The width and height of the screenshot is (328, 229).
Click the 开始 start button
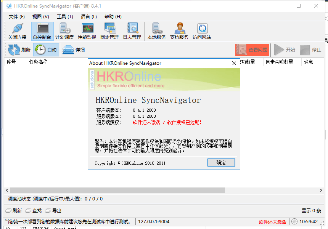pos(285,50)
